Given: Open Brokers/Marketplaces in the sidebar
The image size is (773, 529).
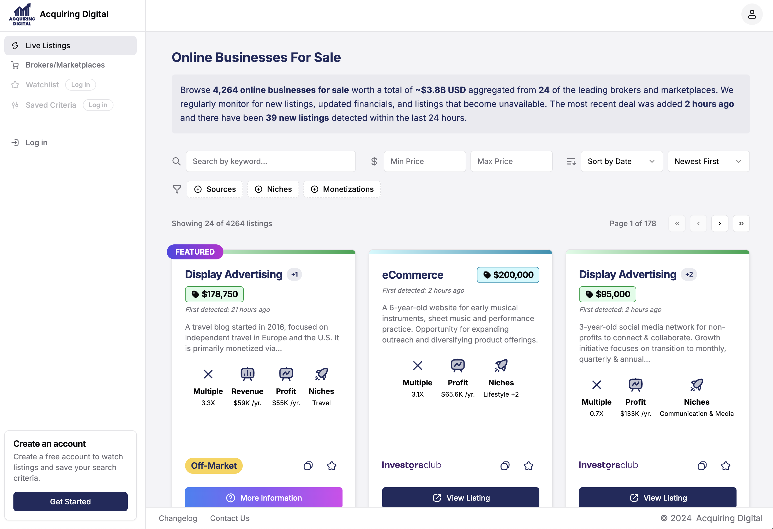Looking at the screenshot, I should [x=65, y=65].
